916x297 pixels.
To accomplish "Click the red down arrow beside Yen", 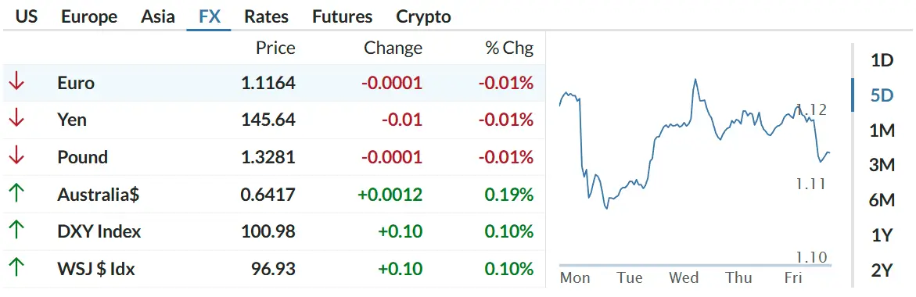I will point(16,120).
